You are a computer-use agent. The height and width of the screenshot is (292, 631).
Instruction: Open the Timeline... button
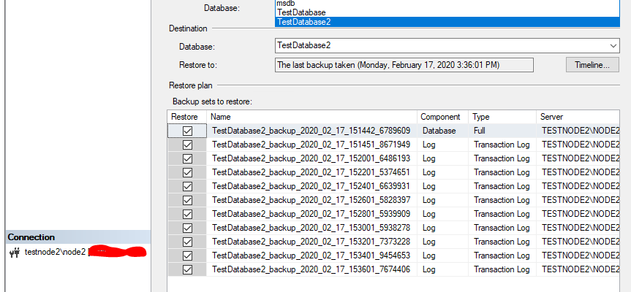pyautogui.click(x=592, y=65)
